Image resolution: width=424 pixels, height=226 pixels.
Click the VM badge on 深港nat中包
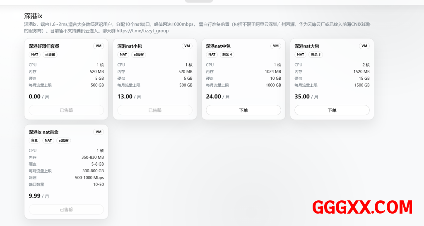[x=276, y=46]
